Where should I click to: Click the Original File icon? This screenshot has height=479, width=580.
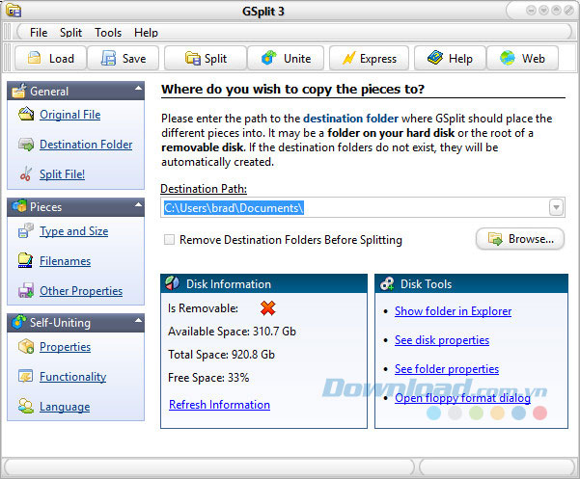coord(26,114)
